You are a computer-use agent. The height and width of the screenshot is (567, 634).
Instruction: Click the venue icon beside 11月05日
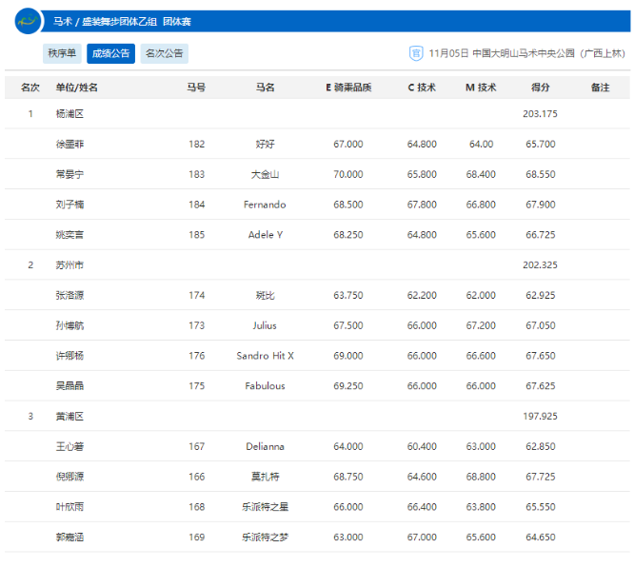pos(415,54)
